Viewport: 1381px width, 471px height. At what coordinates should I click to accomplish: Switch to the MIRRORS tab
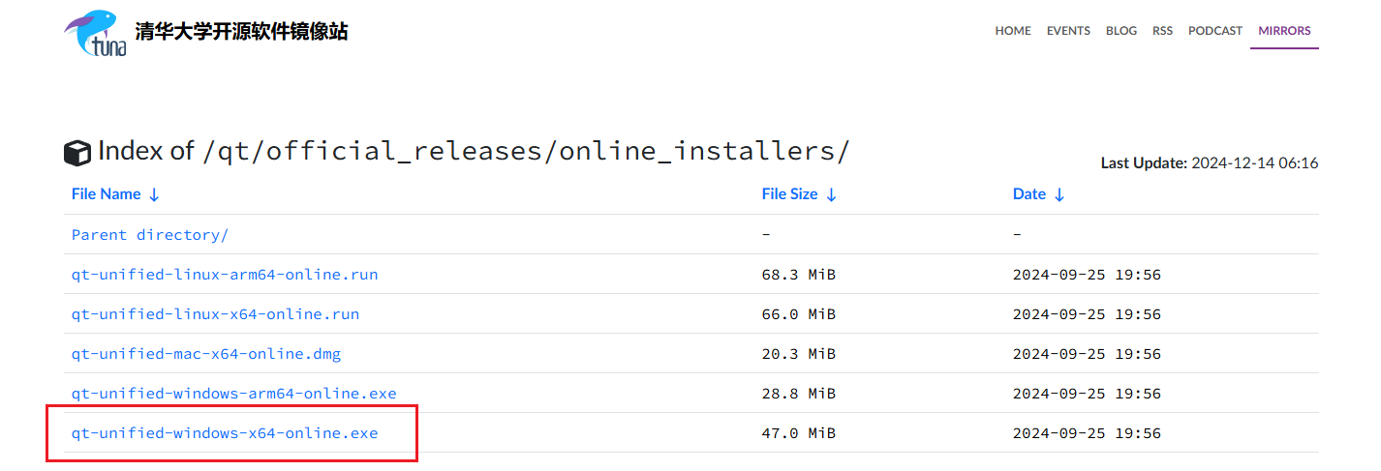pyautogui.click(x=1284, y=31)
